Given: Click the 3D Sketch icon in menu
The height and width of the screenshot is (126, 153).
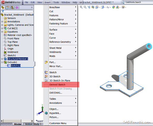Looking at the screenshot, I should coord(46,76).
